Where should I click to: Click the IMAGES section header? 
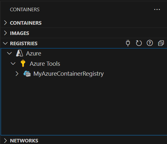pyautogui.click(x=83, y=33)
